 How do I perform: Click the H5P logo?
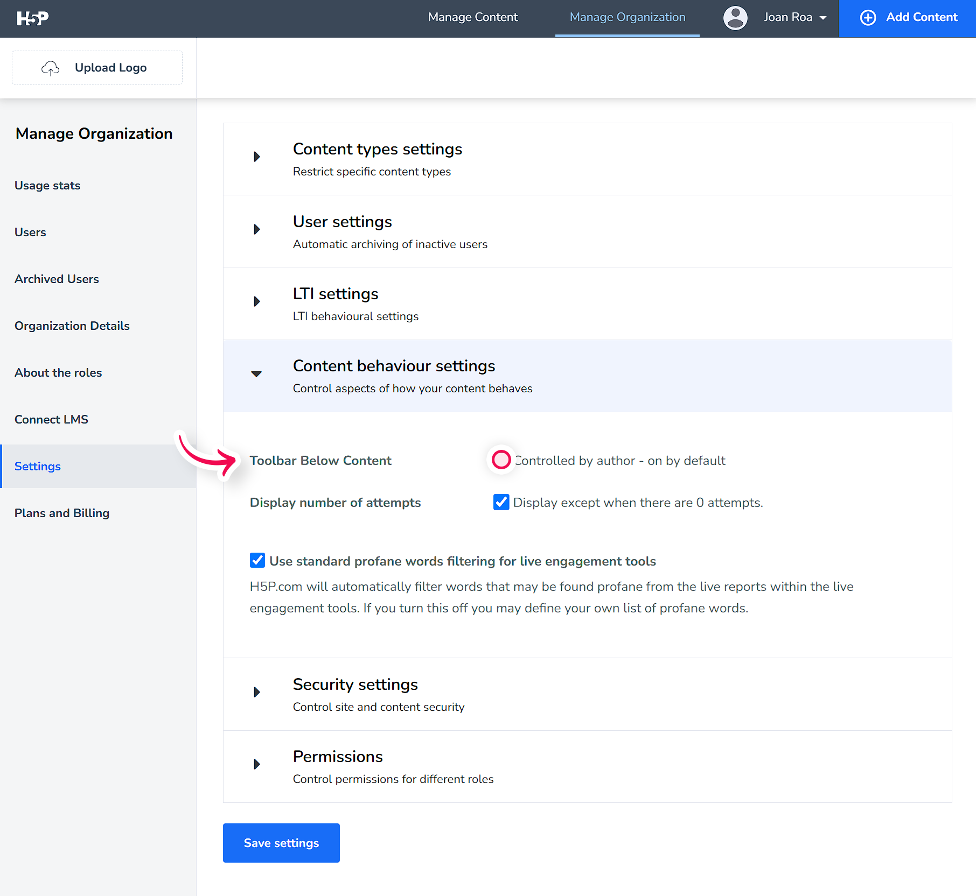(x=32, y=18)
